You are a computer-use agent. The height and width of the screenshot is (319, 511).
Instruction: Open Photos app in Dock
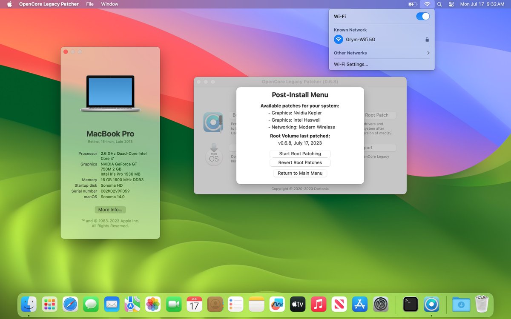(x=153, y=304)
